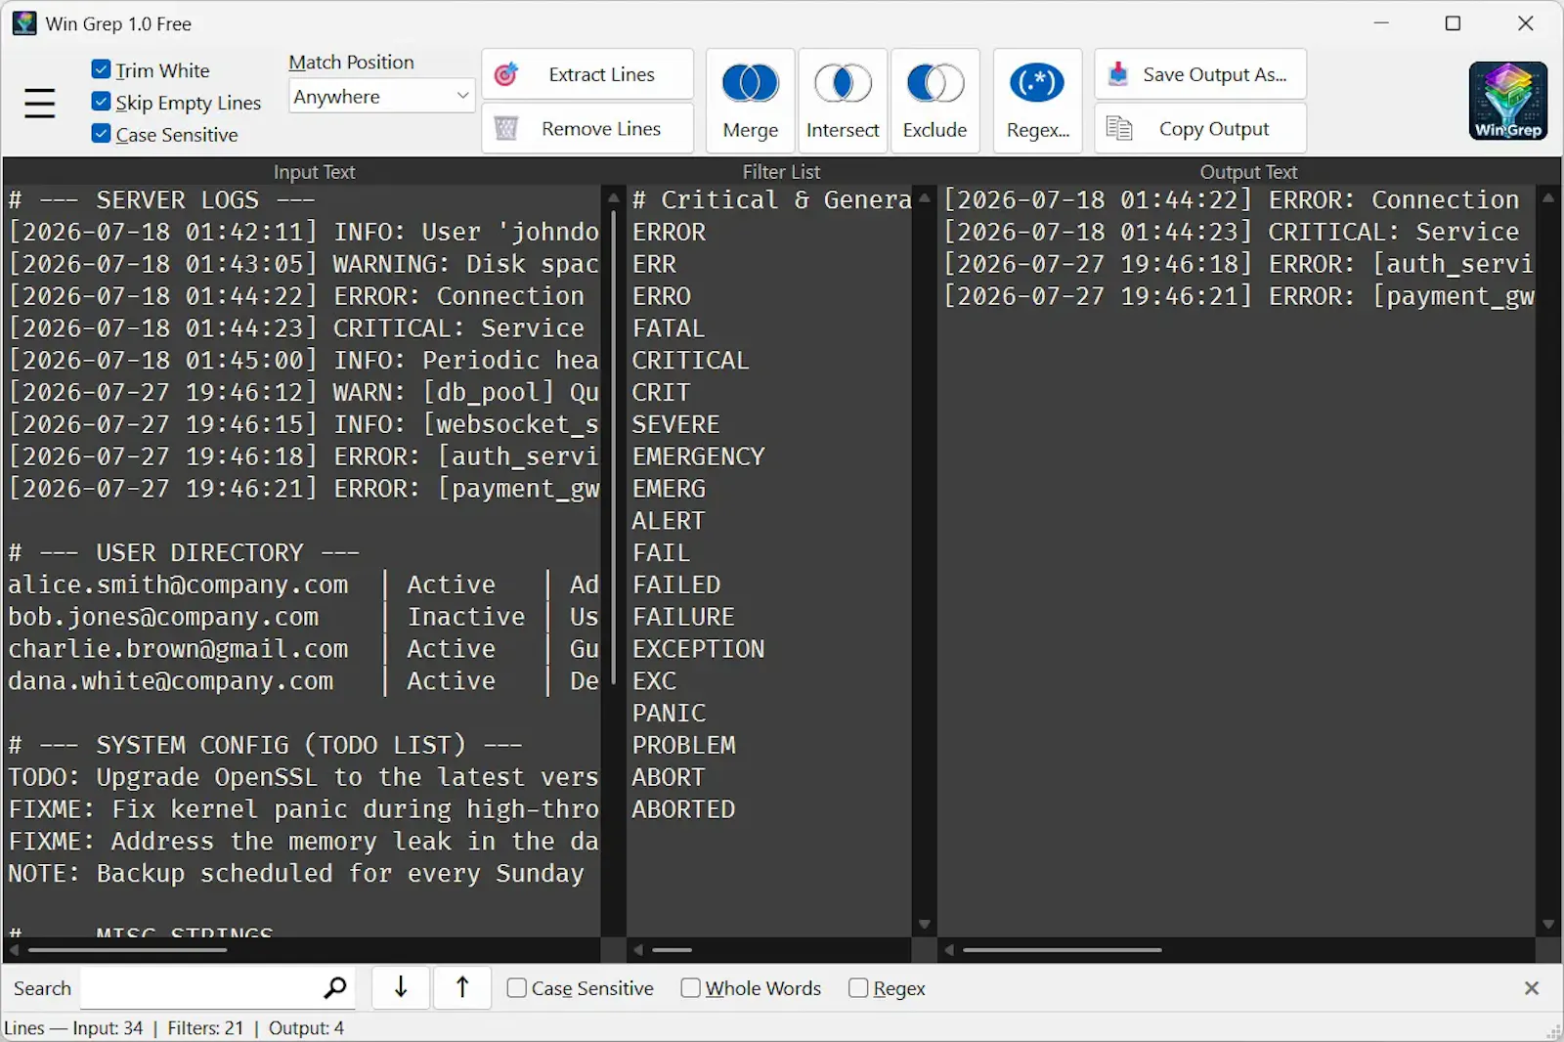Click the '# --- SERVER LOGS ---' line
This screenshot has width=1564, height=1042.
[161, 199]
